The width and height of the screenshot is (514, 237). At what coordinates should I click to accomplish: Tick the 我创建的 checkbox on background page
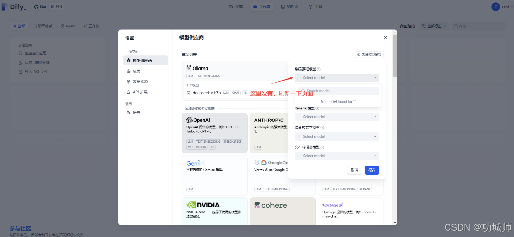click(396, 26)
